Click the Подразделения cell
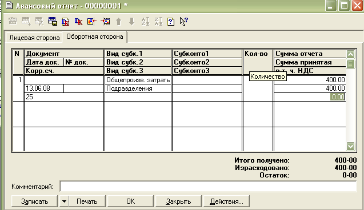This screenshot has height=210, width=364. (x=138, y=88)
